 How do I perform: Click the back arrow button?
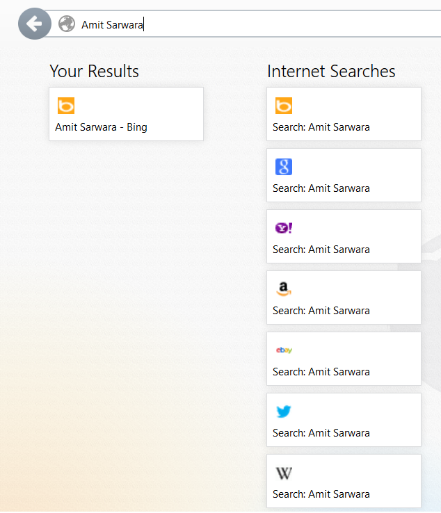tap(34, 24)
